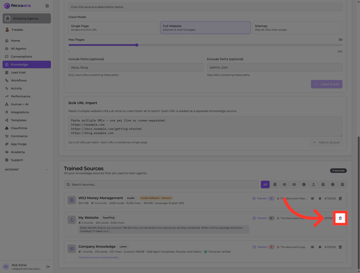
Task: Delete the WSJ Money Management source
Action: (340, 198)
